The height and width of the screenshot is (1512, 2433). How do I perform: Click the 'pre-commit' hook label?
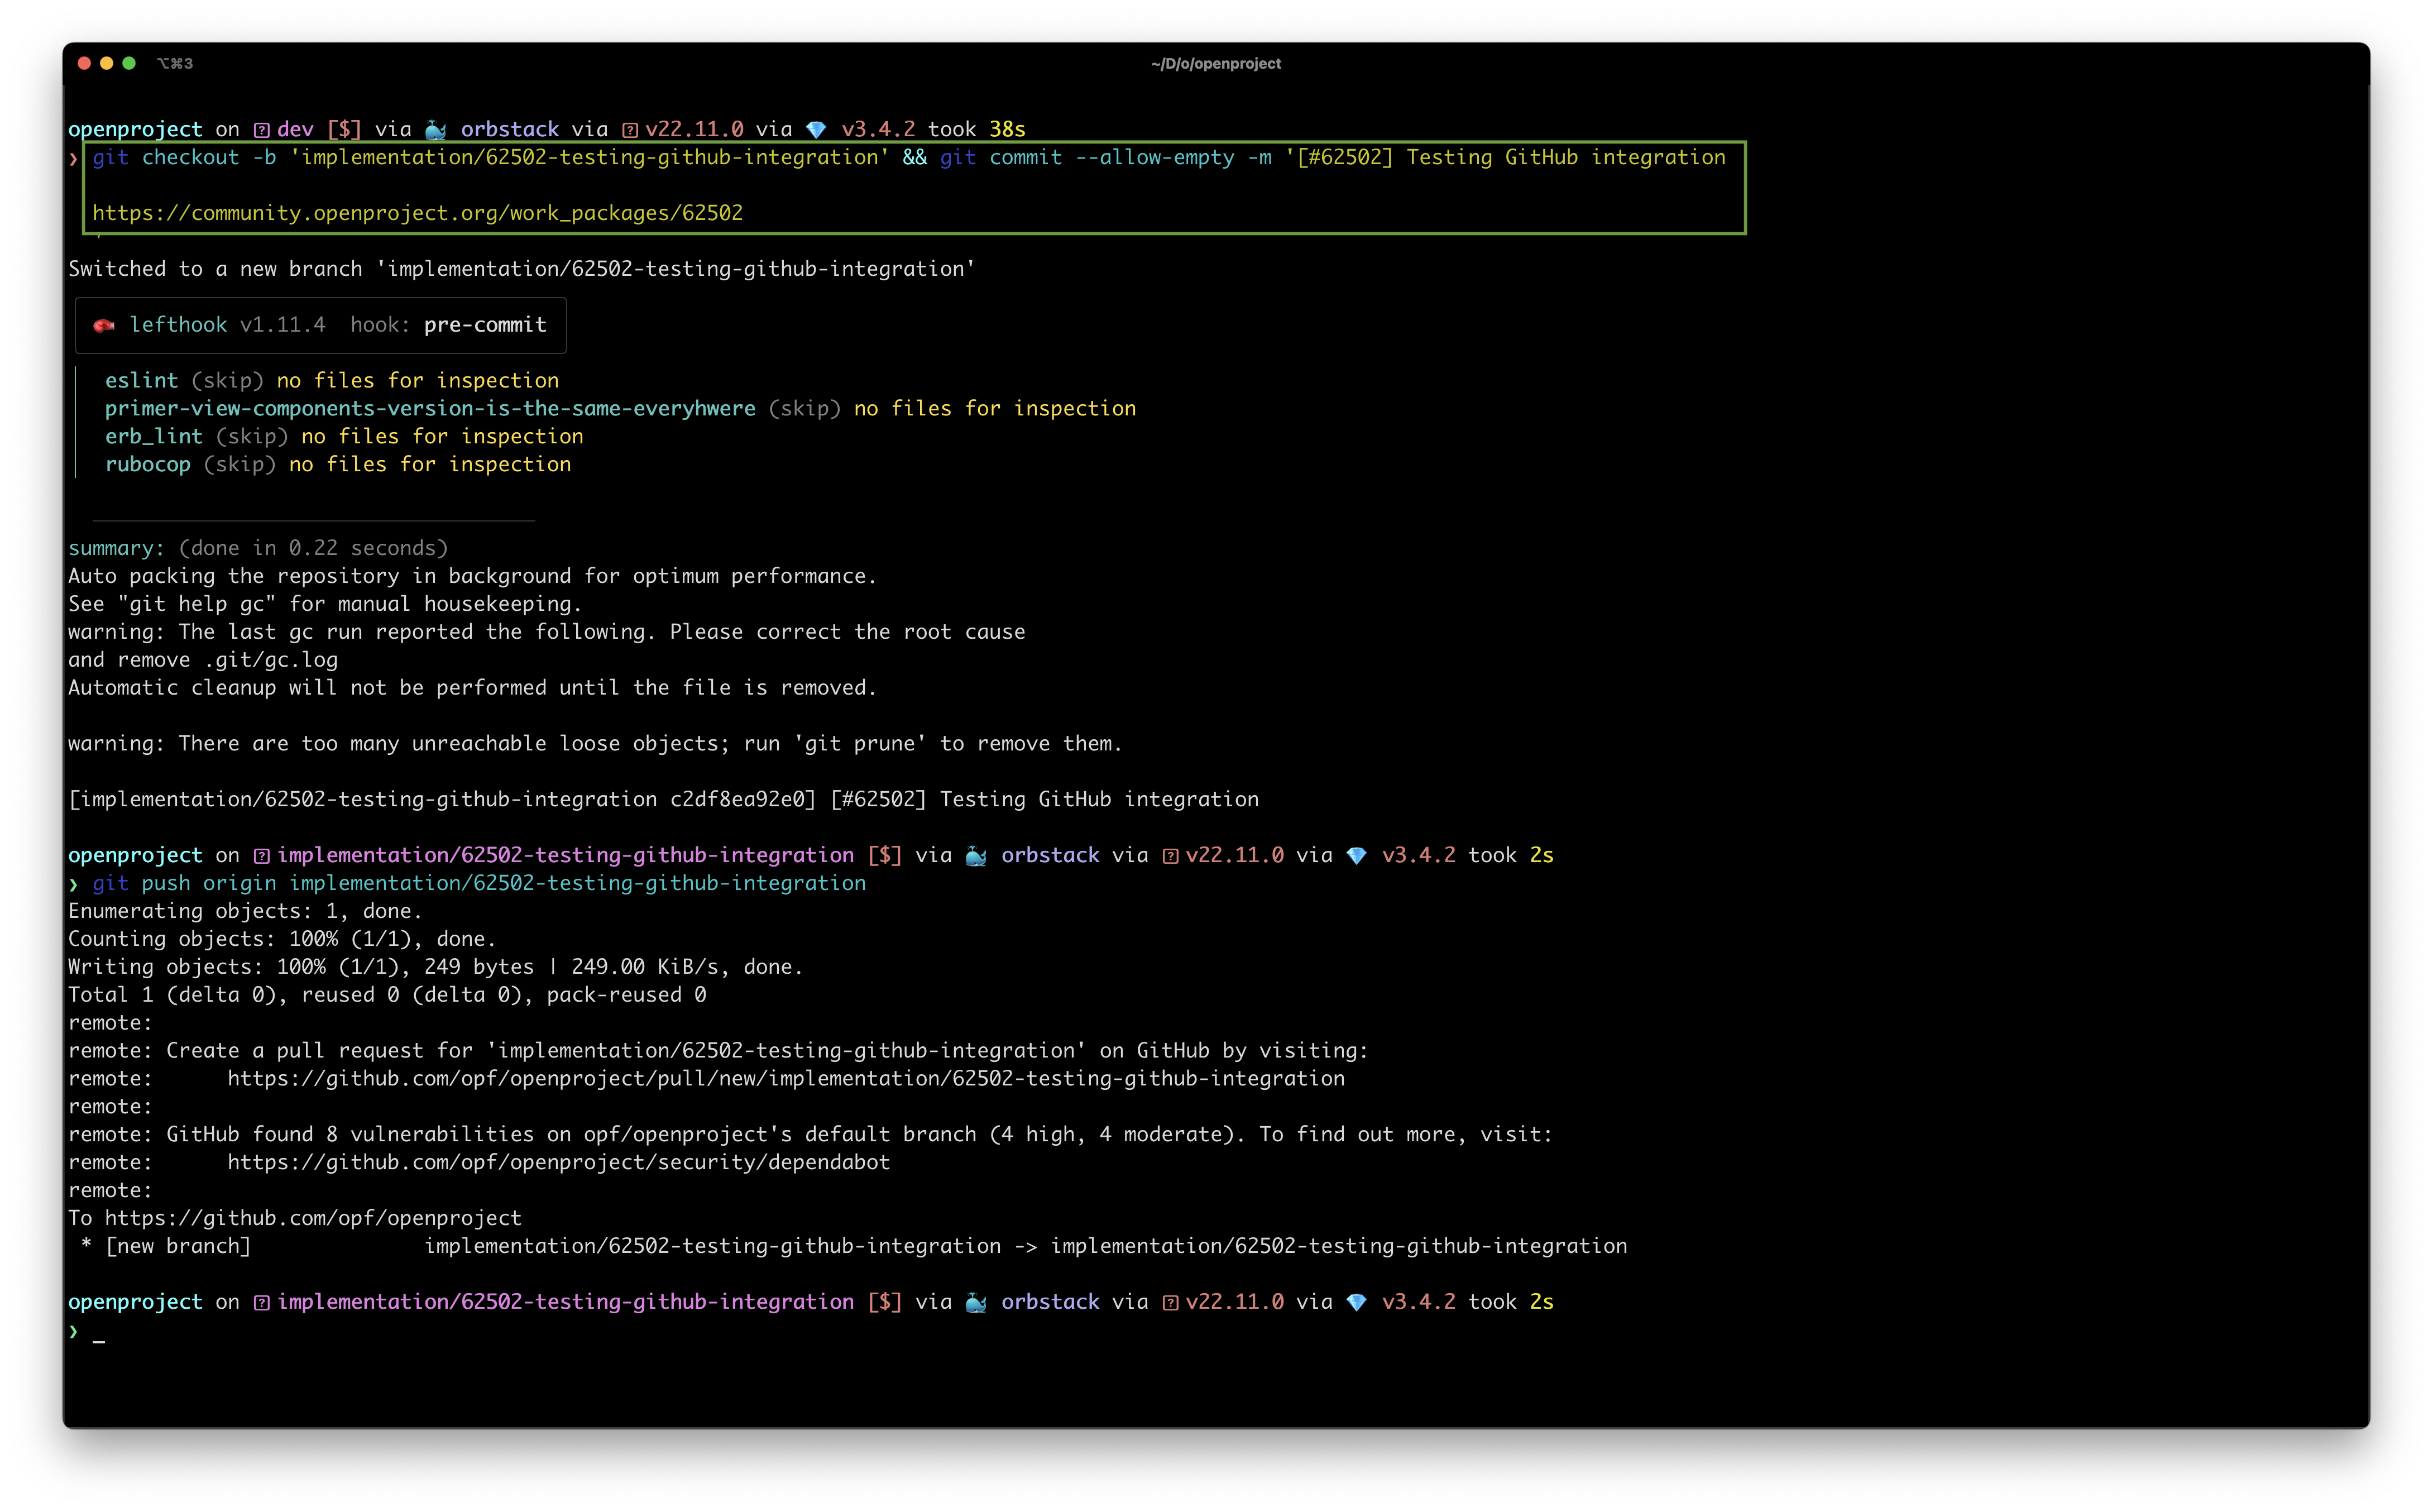pyautogui.click(x=485, y=325)
